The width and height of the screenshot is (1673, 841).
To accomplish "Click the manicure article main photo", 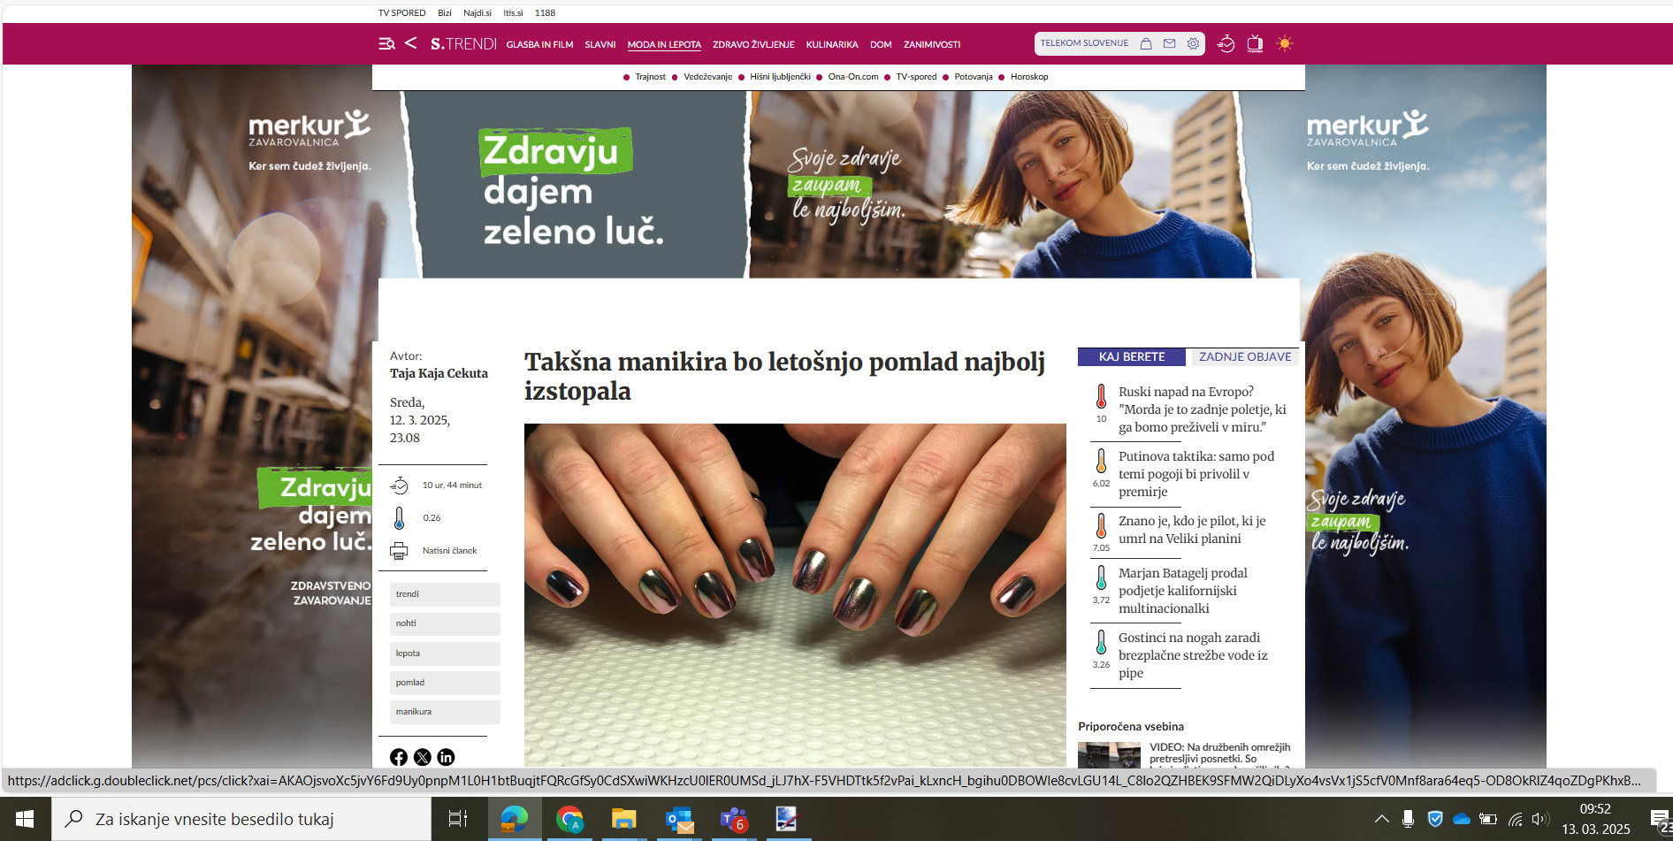I will pos(794,593).
